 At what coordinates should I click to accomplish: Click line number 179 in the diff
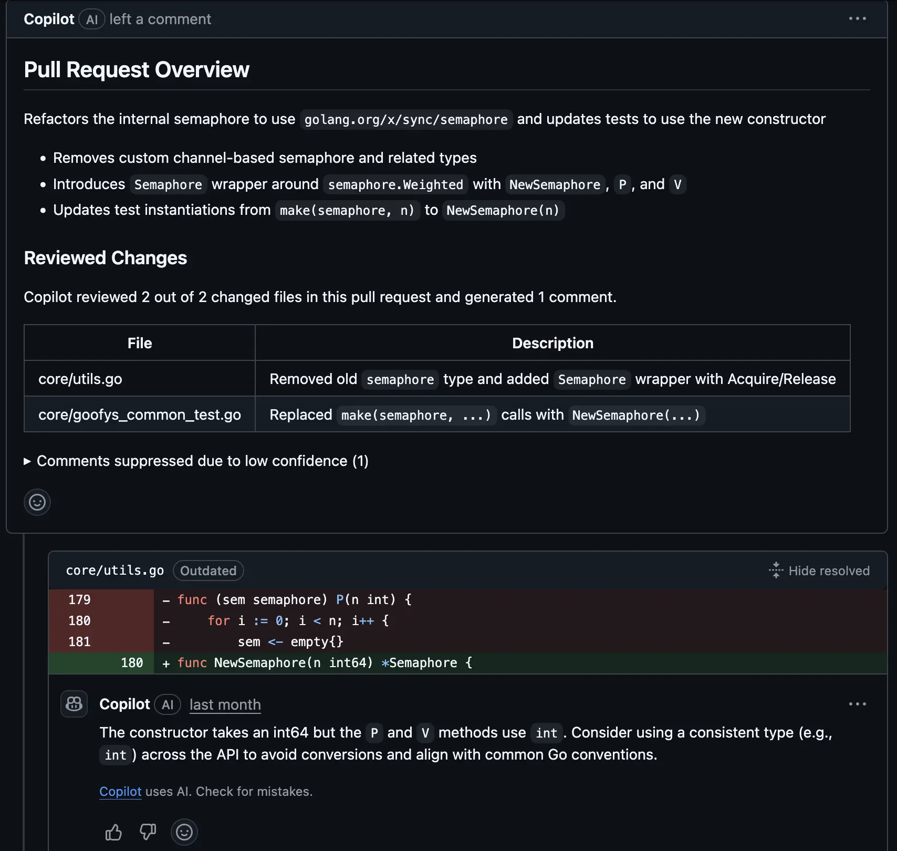(79, 599)
